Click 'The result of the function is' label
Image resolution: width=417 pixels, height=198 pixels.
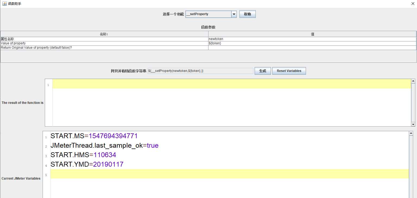point(23,103)
